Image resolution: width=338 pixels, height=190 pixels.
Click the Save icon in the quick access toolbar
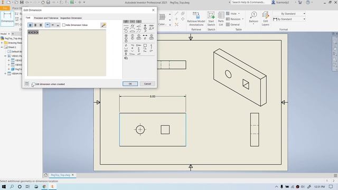(22, 2)
